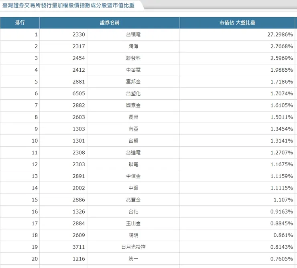This screenshot has width=297, height=268.
Task: Click stock code 2886
Action: pos(79,200)
